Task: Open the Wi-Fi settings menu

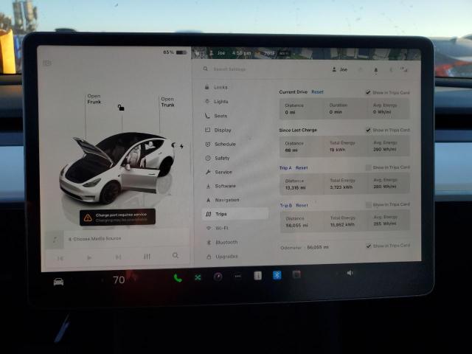Action: coord(218,228)
